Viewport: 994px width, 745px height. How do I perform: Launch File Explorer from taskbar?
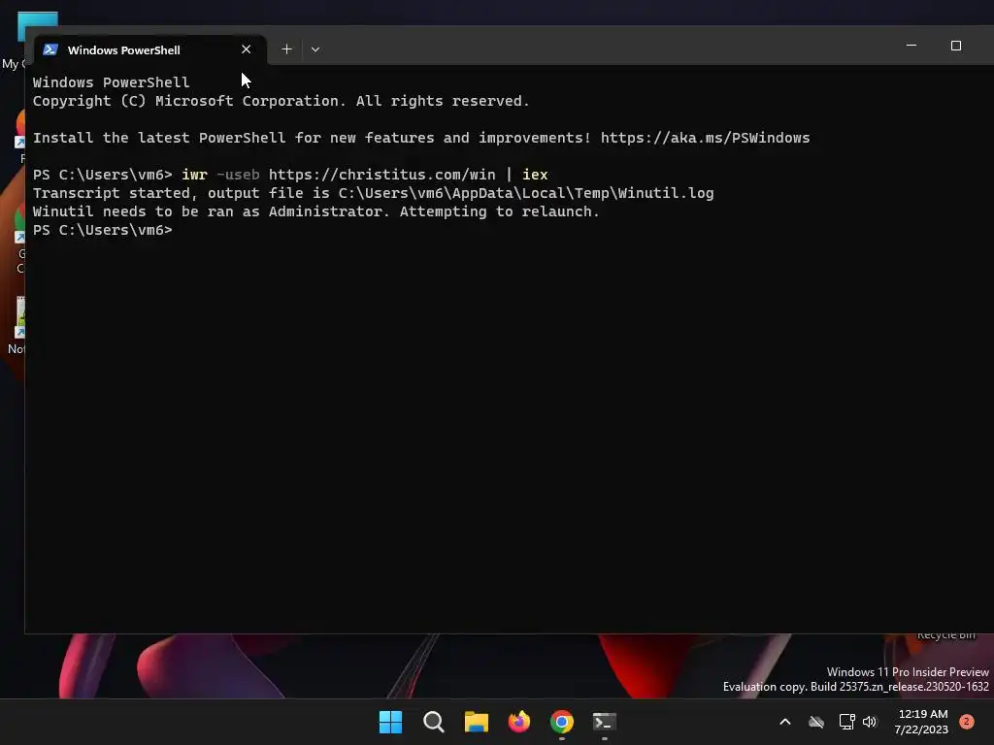[x=476, y=722]
